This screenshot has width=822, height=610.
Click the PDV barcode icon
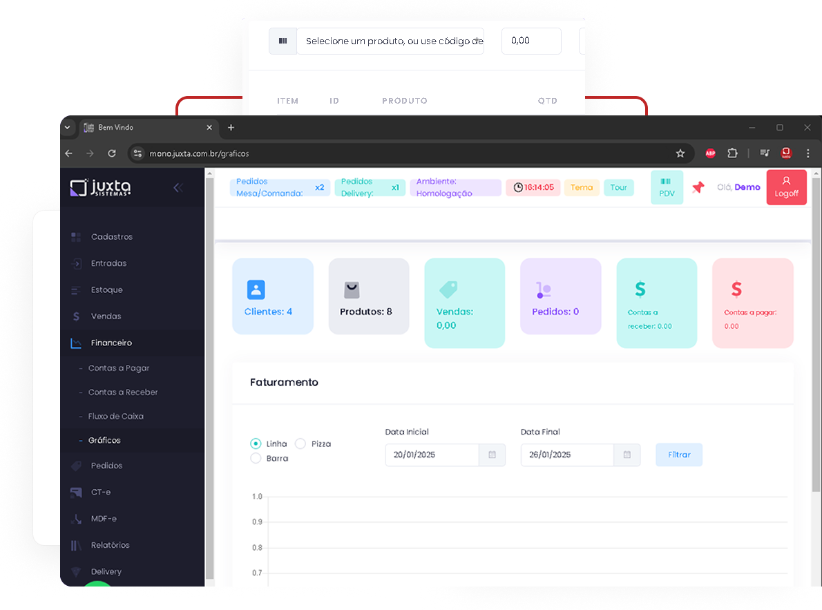tap(667, 182)
